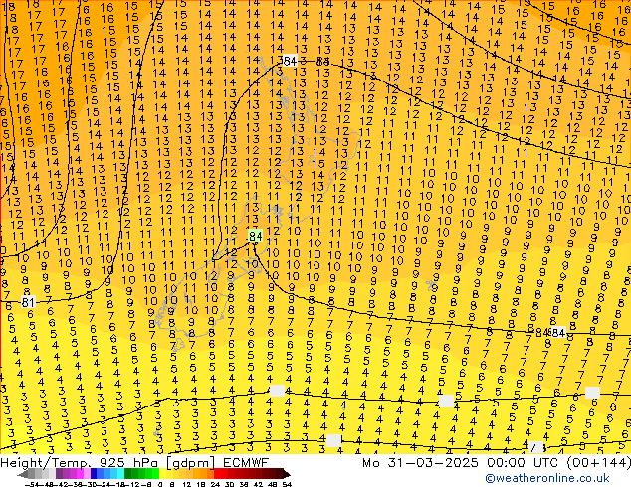Click the right dark arrow of color legend
This screenshot has height=487, width=631.
[287, 474]
